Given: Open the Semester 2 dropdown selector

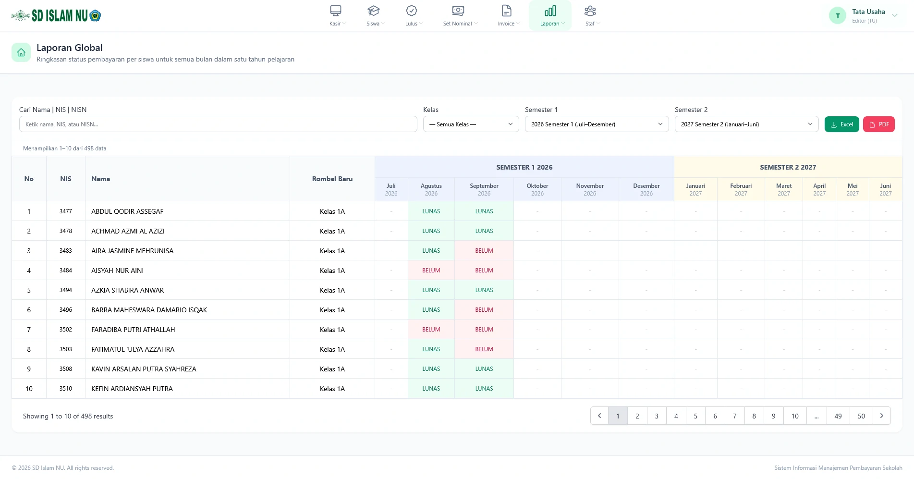Looking at the screenshot, I should (x=746, y=124).
